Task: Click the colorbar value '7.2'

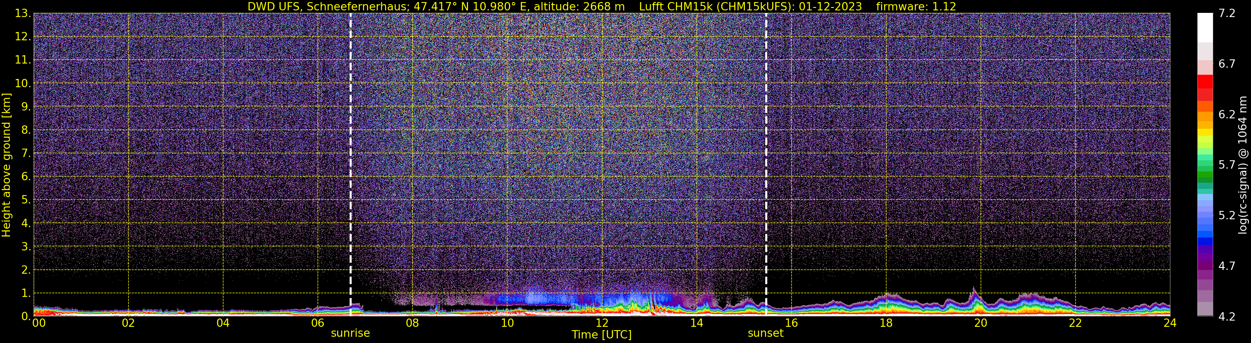Action: (1227, 14)
